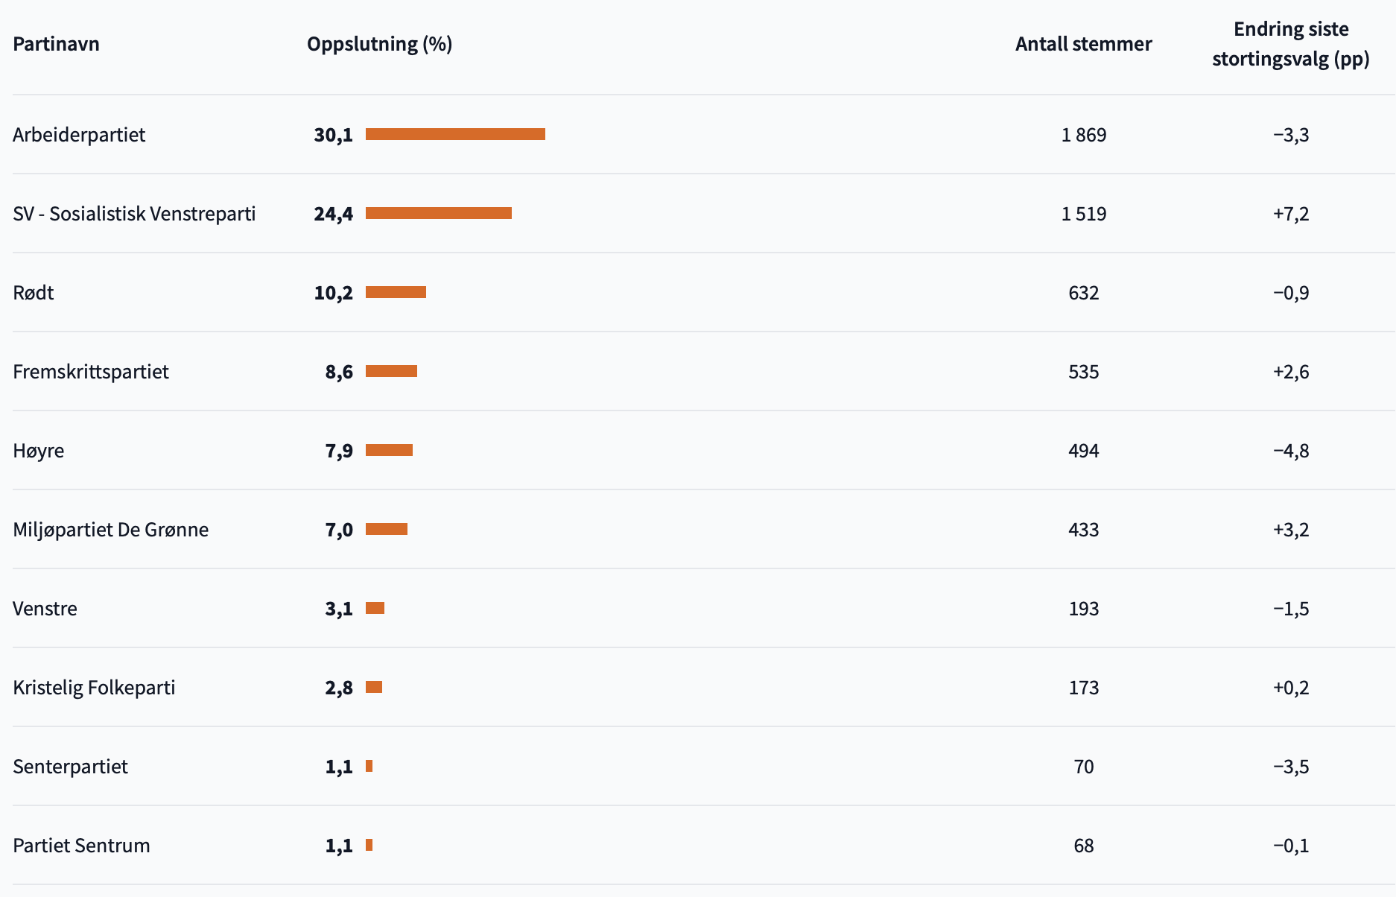Click the +3,2 change value

click(x=1291, y=530)
